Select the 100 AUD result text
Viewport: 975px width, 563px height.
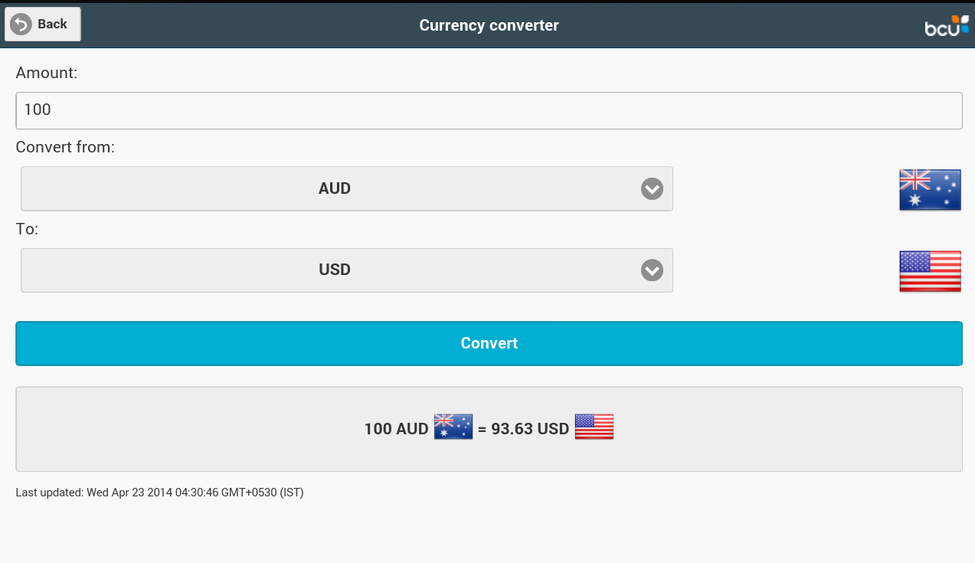(396, 429)
